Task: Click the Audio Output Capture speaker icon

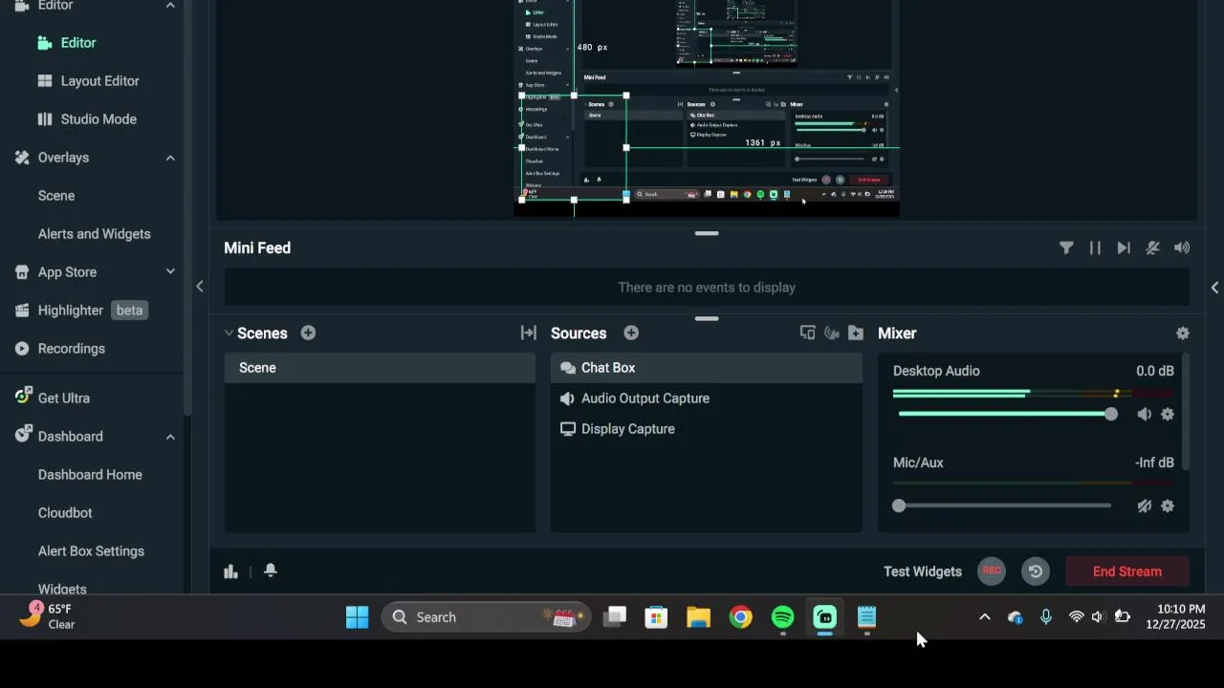Action: click(568, 398)
